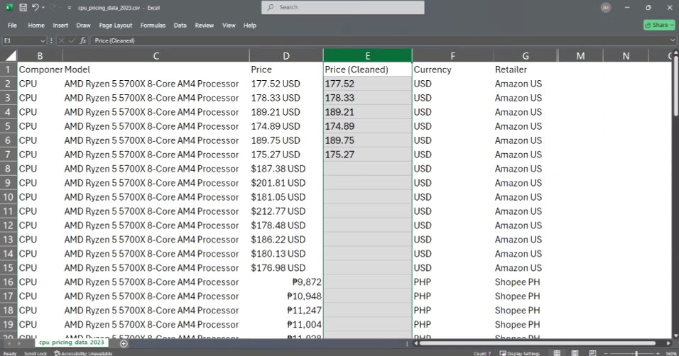Click the horizontal scrollbar thumb
This screenshot has height=356, width=679.
[x=538, y=343]
